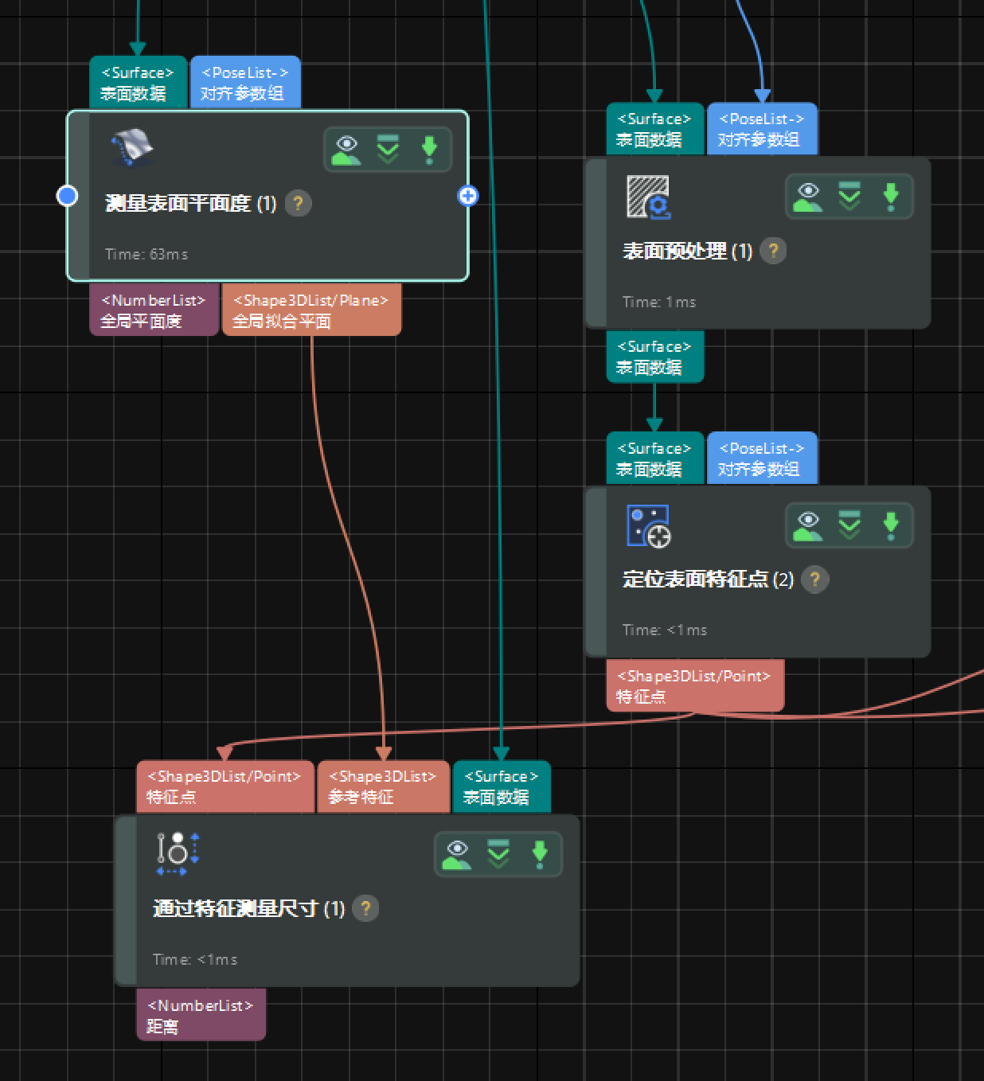This screenshot has width=984, height=1081.
Task: Select Surface 表面数据 input of 表面预处理
Action: click(655, 129)
